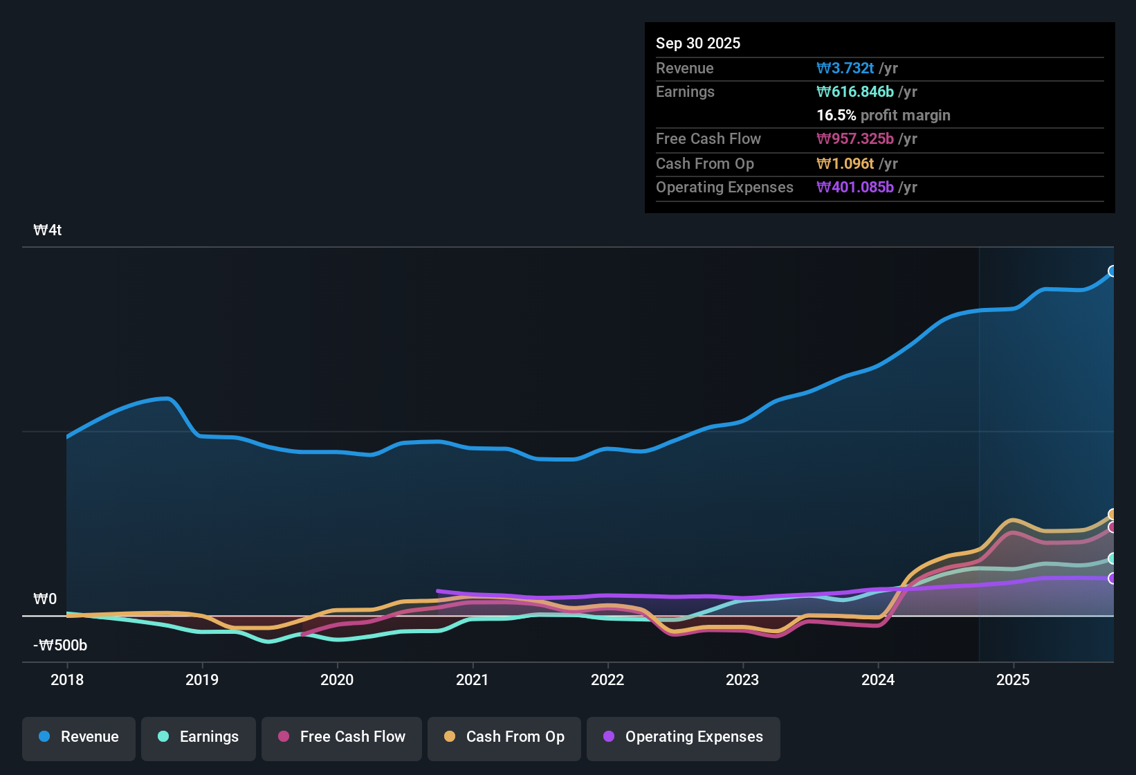This screenshot has height=775, width=1136.
Task: Click the blue Revenue legend dot
Action: [44, 737]
